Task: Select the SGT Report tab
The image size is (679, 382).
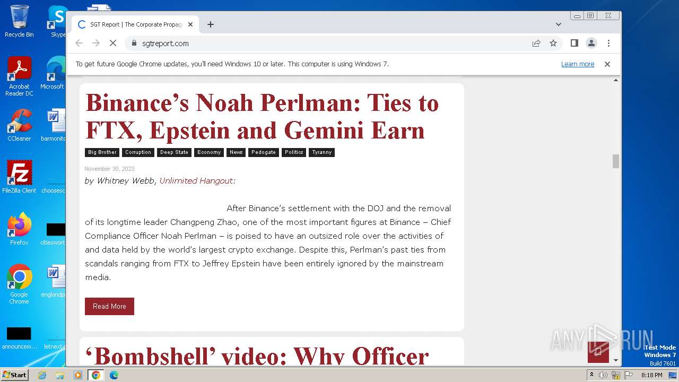Action: (x=135, y=24)
